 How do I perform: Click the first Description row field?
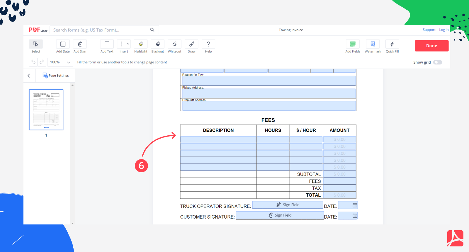218,139
